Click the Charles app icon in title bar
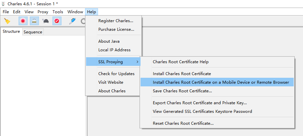303x136 pixels. (x=3, y=4)
